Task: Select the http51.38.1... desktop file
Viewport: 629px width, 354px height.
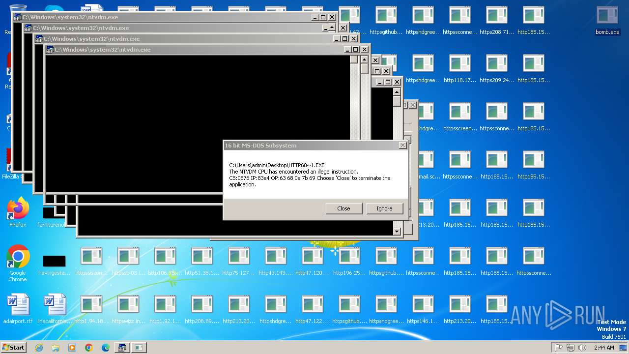Action: click(202, 262)
